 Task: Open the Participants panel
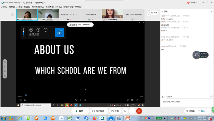(190, 111)
